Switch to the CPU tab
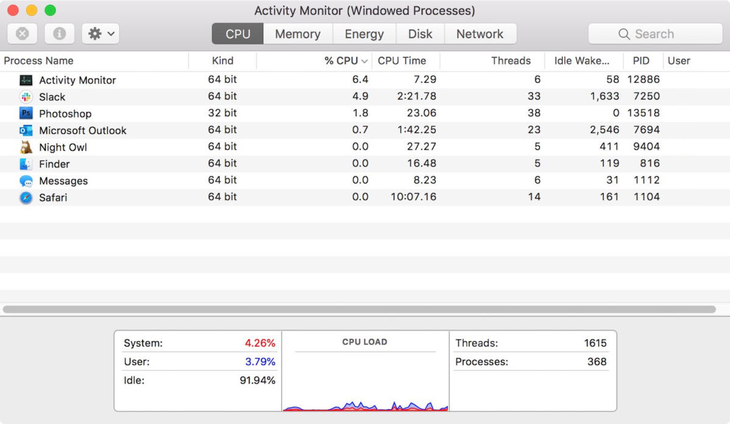This screenshot has height=424, width=730. coord(238,34)
